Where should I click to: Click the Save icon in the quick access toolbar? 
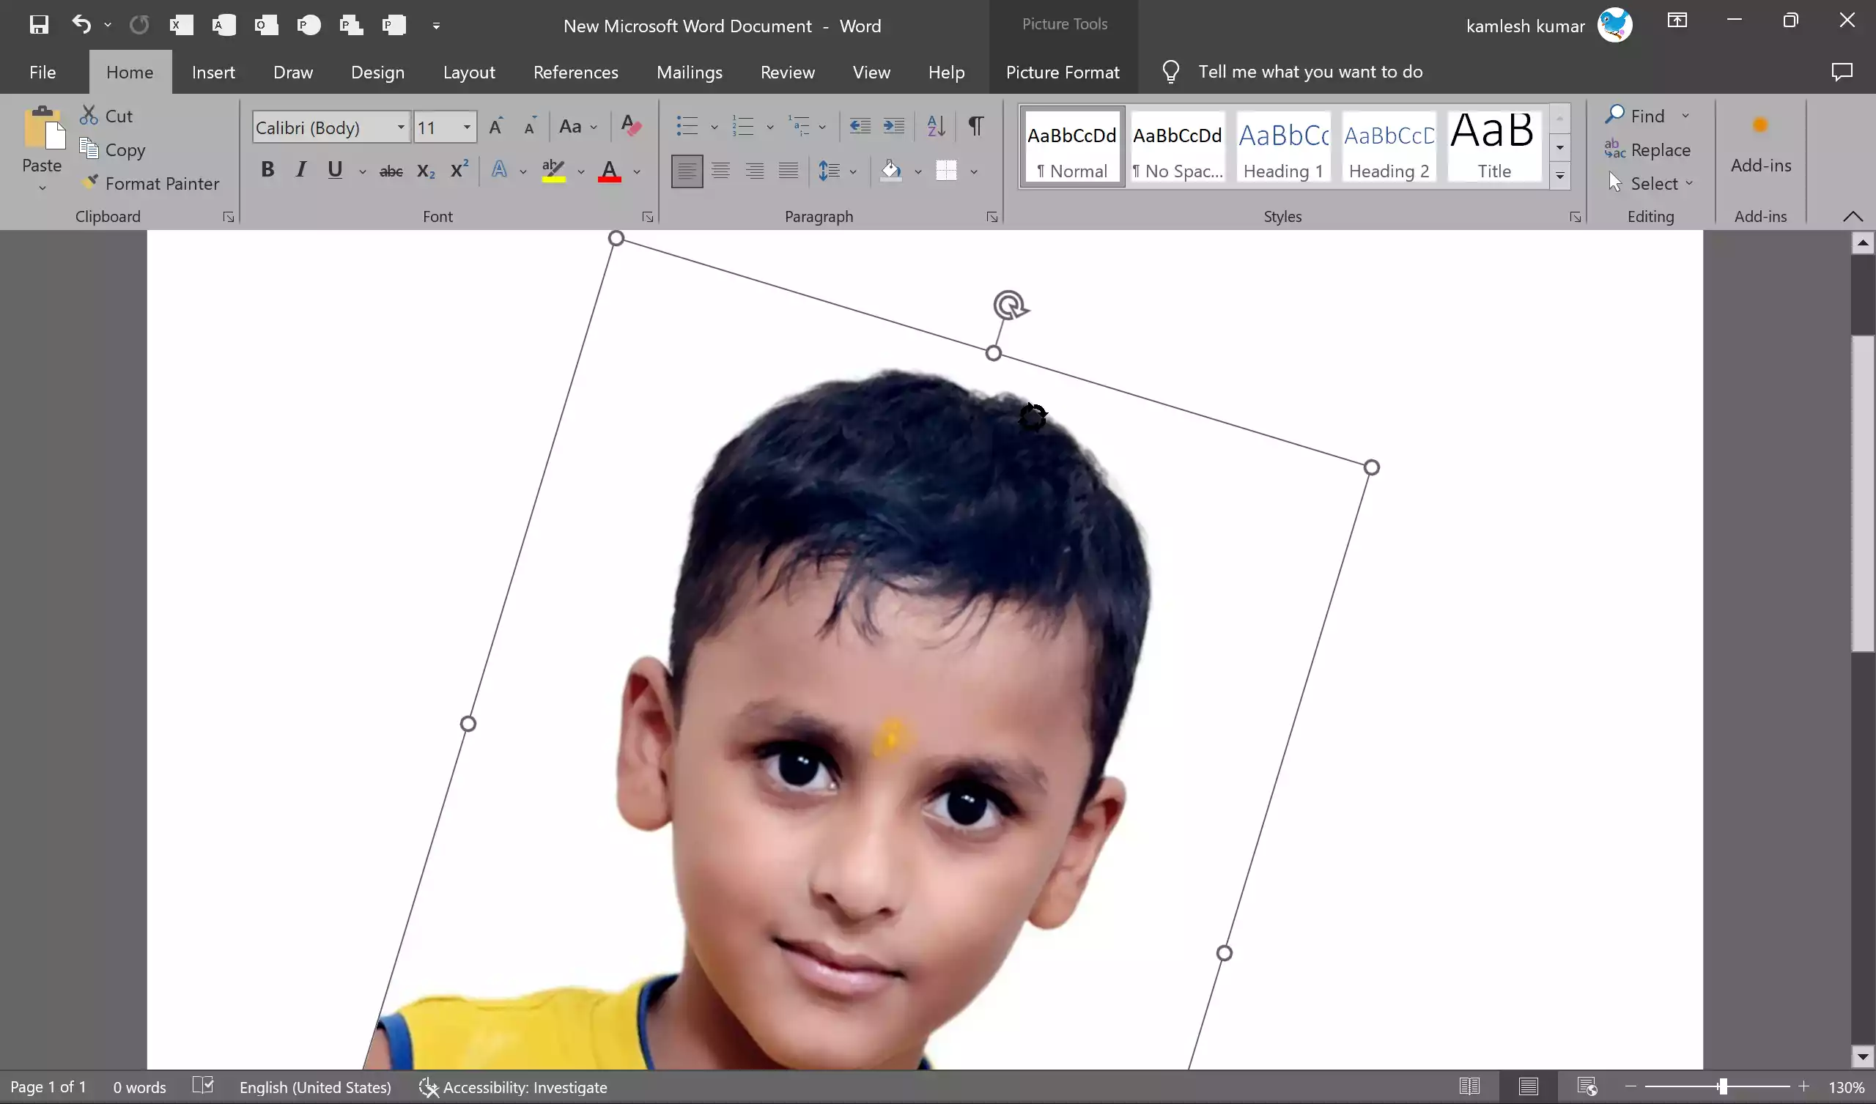point(39,26)
